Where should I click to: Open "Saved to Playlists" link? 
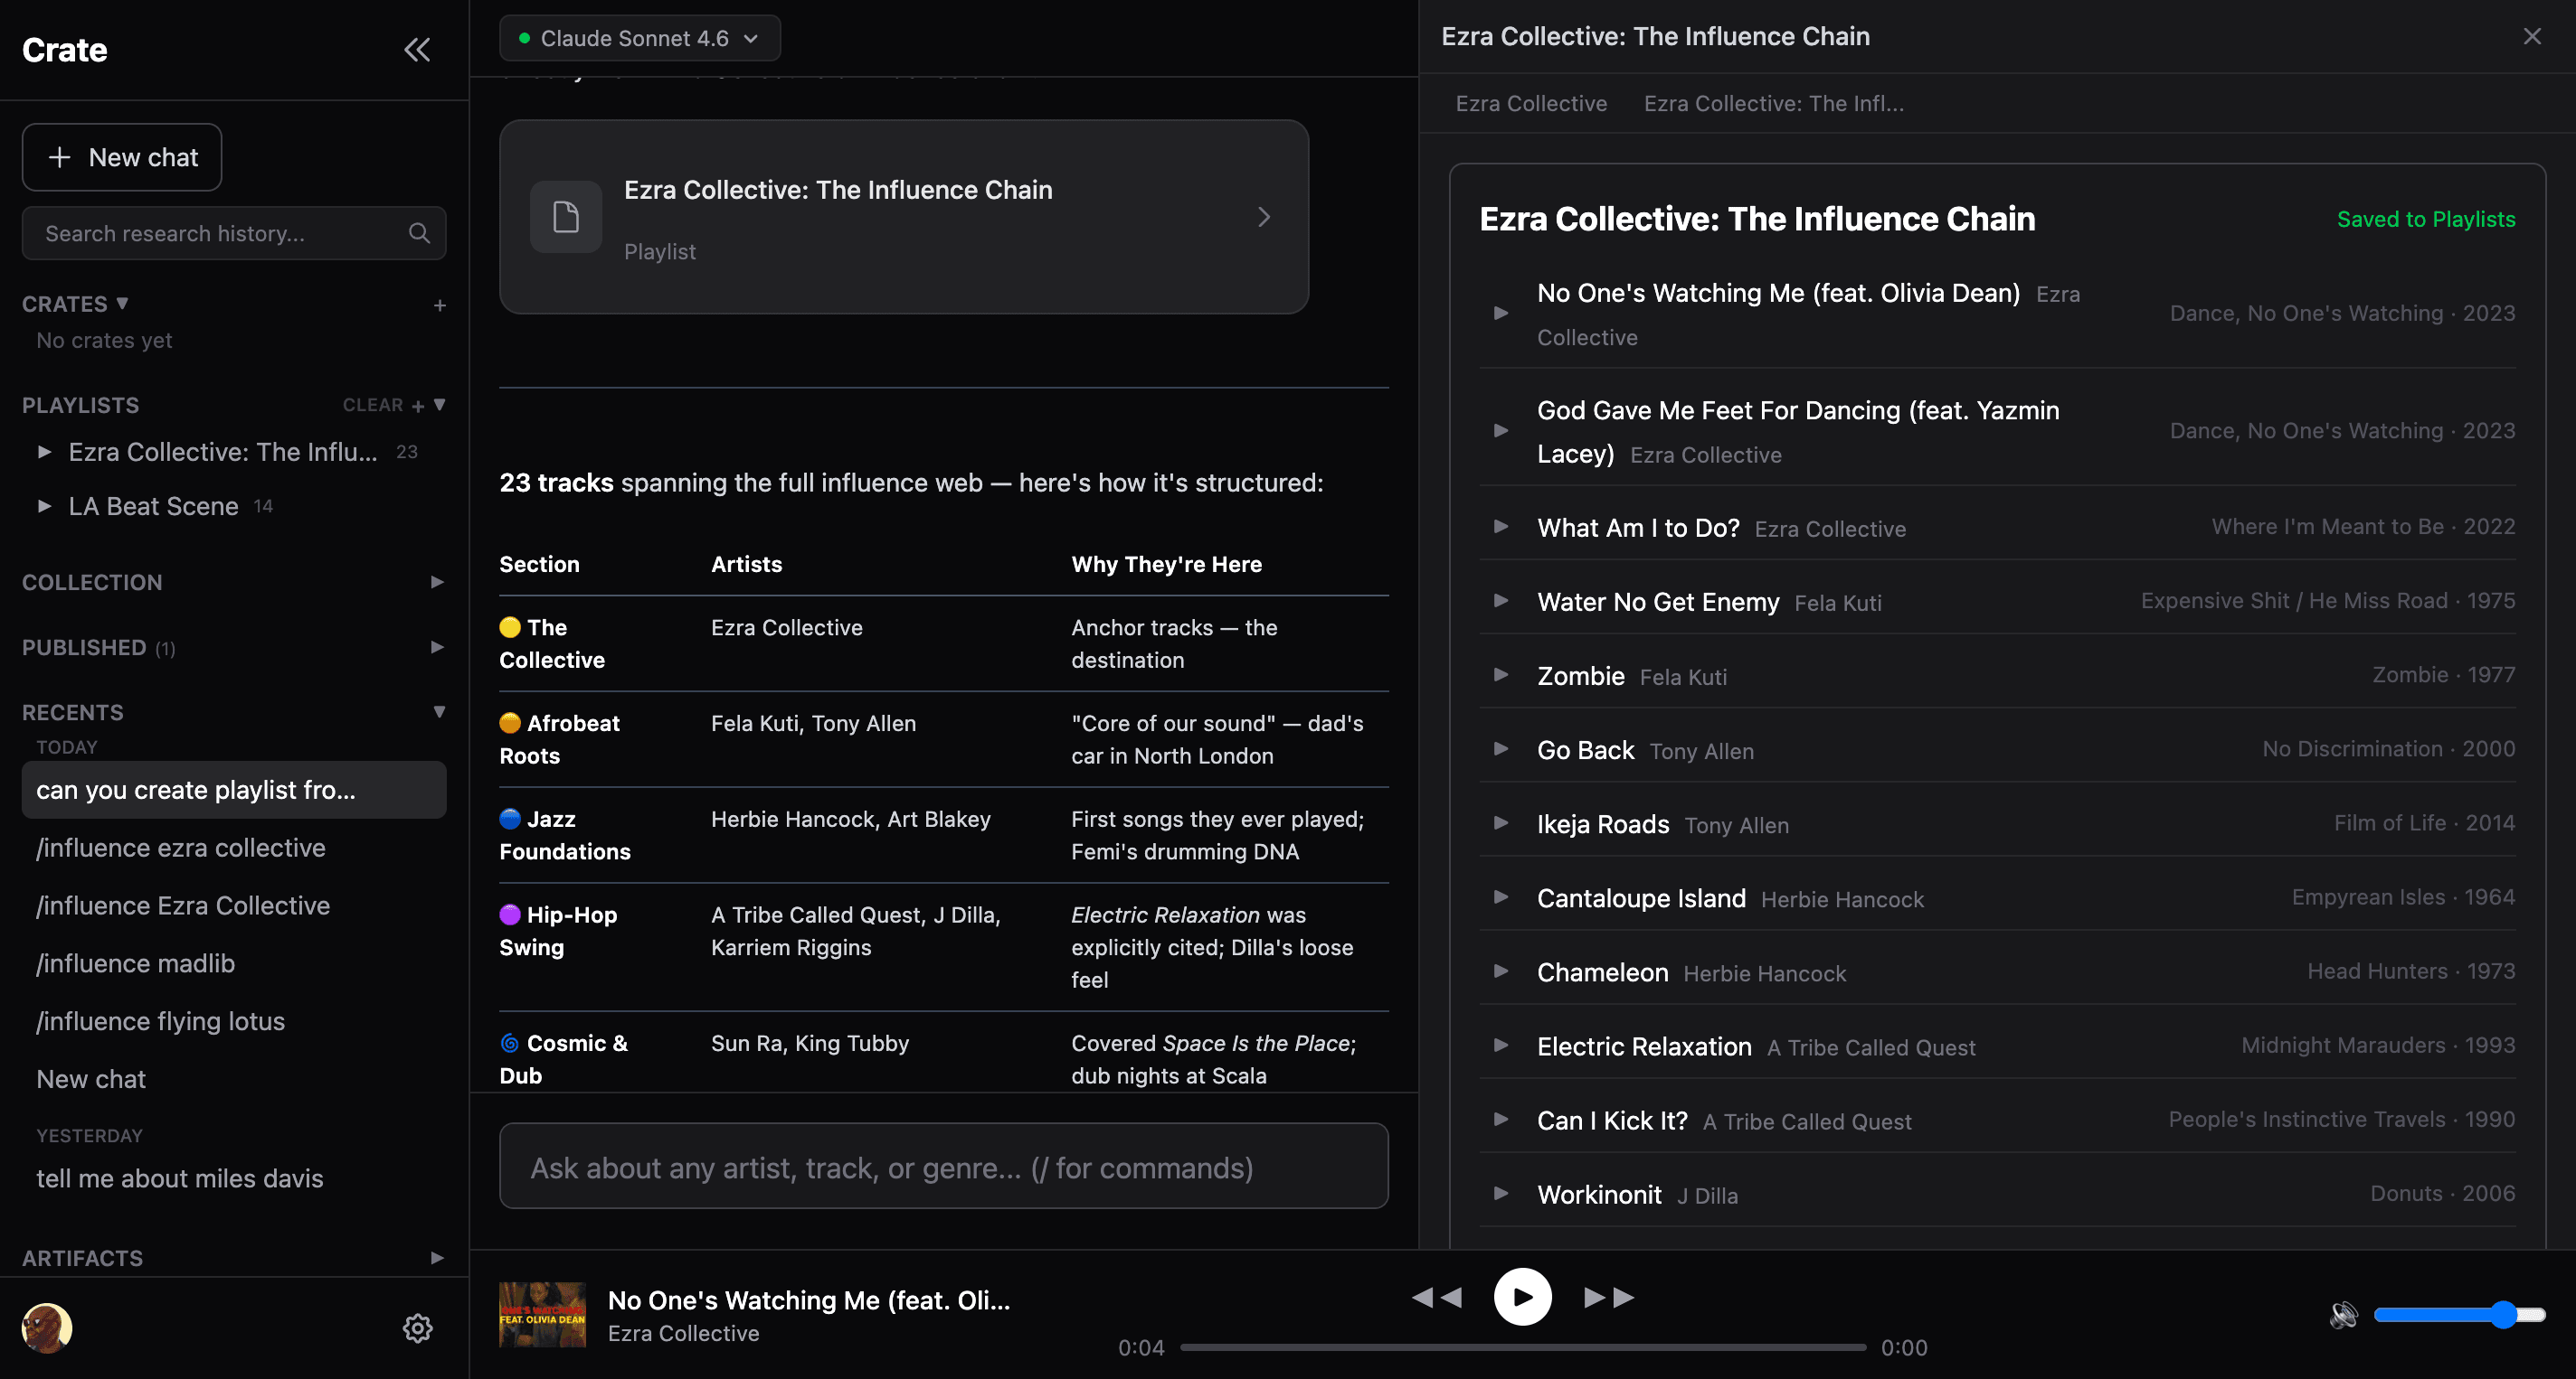click(x=2425, y=219)
